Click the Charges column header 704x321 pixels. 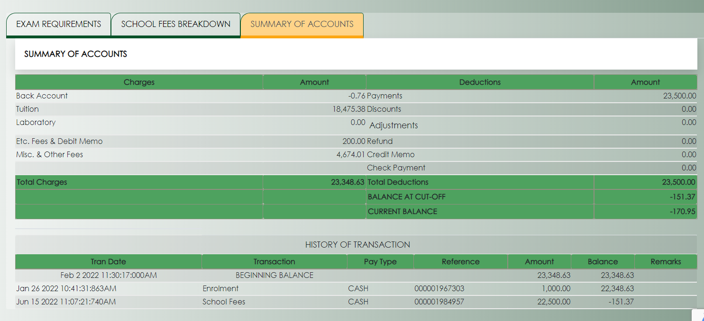click(139, 82)
